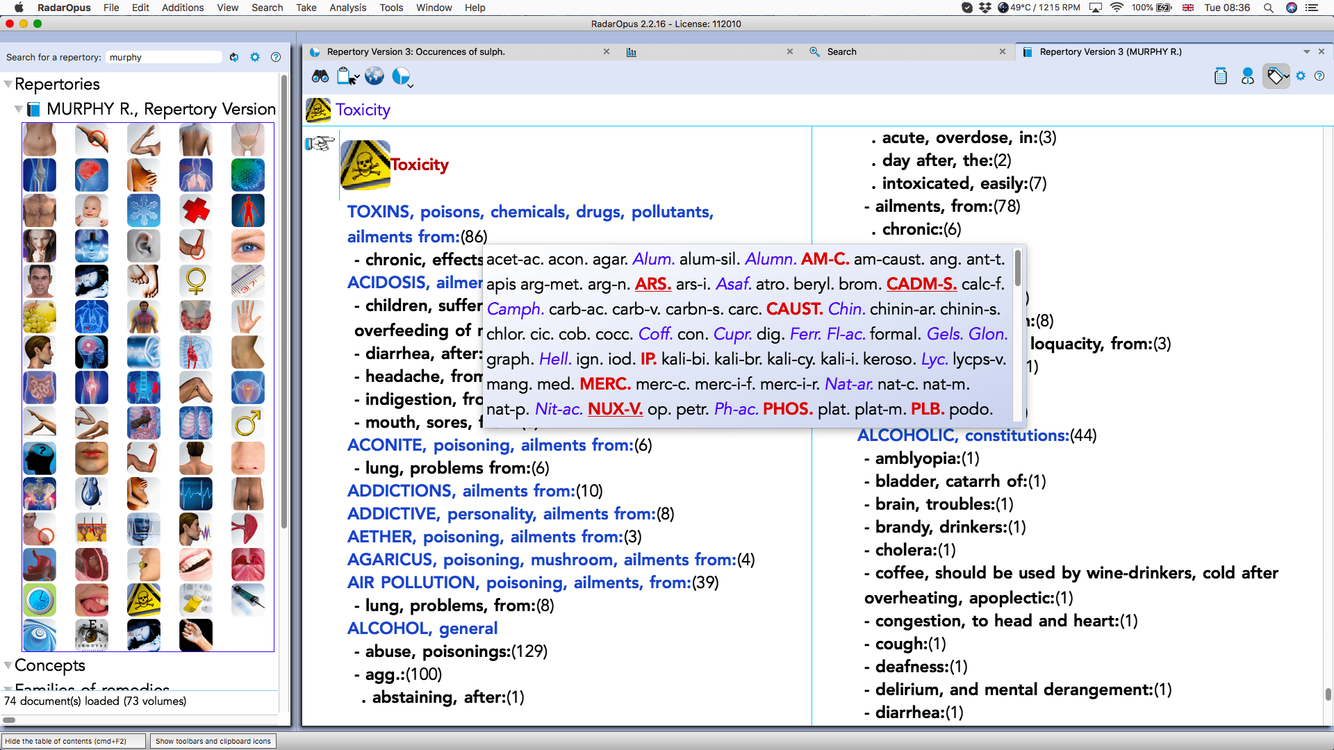The height and width of the screenshot is (750, 1334).
Task: Open the Lungs chapter icon
Action: pyautogui.click(x=196, y=423)
